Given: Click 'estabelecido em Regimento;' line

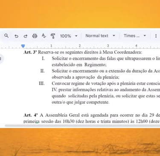Looking at the screenshot, I should coord(79,65).
